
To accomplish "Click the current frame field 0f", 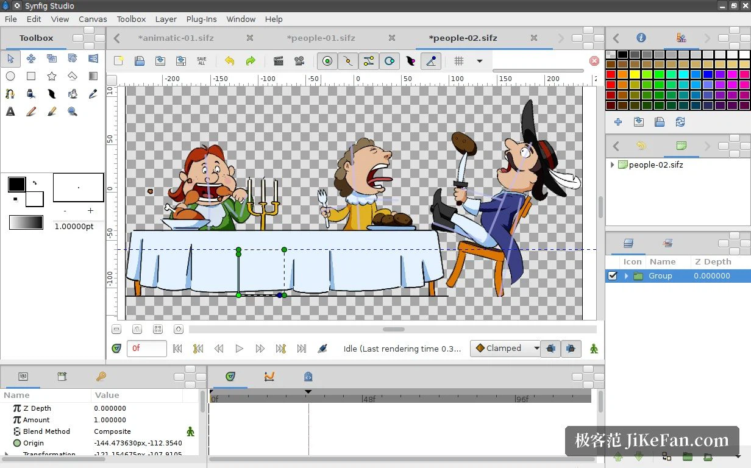I will click(147, 349).
